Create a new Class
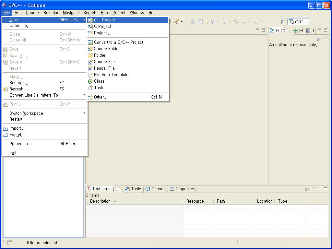332x249 pixels. (128, 81)
